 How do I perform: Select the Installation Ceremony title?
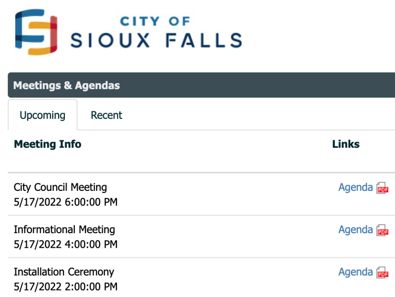tap(64, 272)
